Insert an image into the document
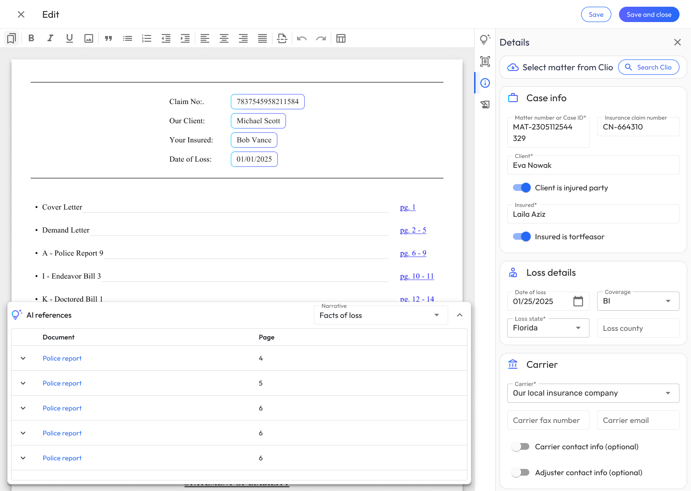The width and height of the screenshot is (691, 491). [x=89, y=38]
